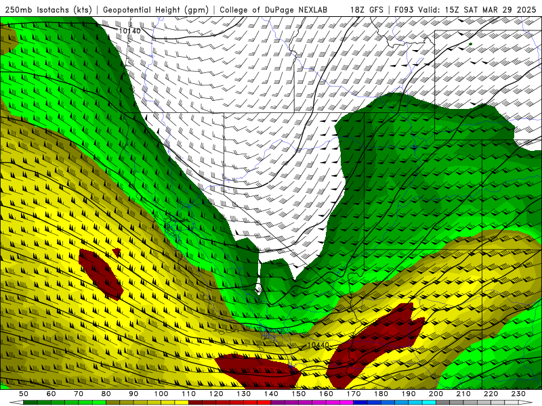Click the 200 value on the color scale
The width and height of the screenshot is (542, 406).
[436, 394]
